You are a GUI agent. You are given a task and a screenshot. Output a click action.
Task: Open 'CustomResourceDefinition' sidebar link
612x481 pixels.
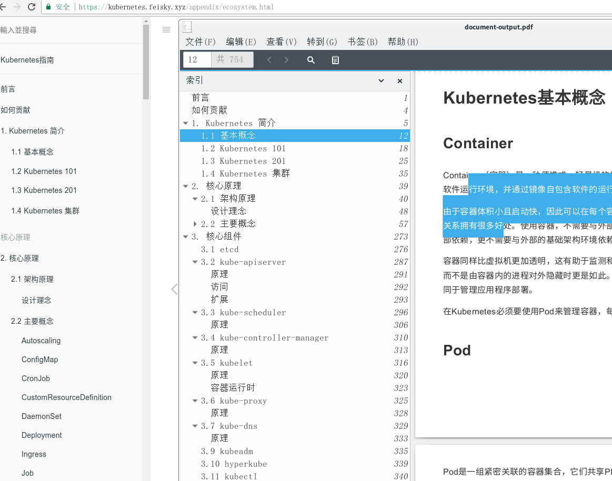pyautogui.click(x=66, y=397)
